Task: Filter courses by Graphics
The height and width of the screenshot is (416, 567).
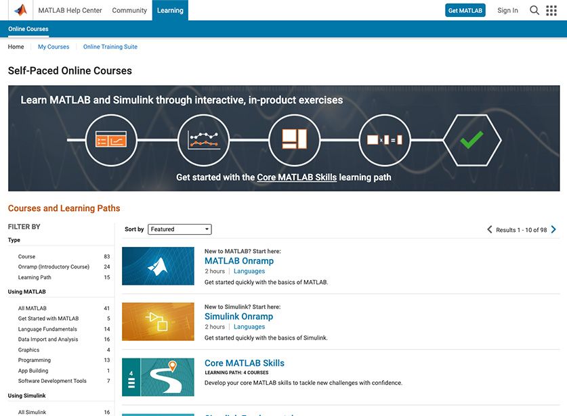Action: click(x=28, y=350)
